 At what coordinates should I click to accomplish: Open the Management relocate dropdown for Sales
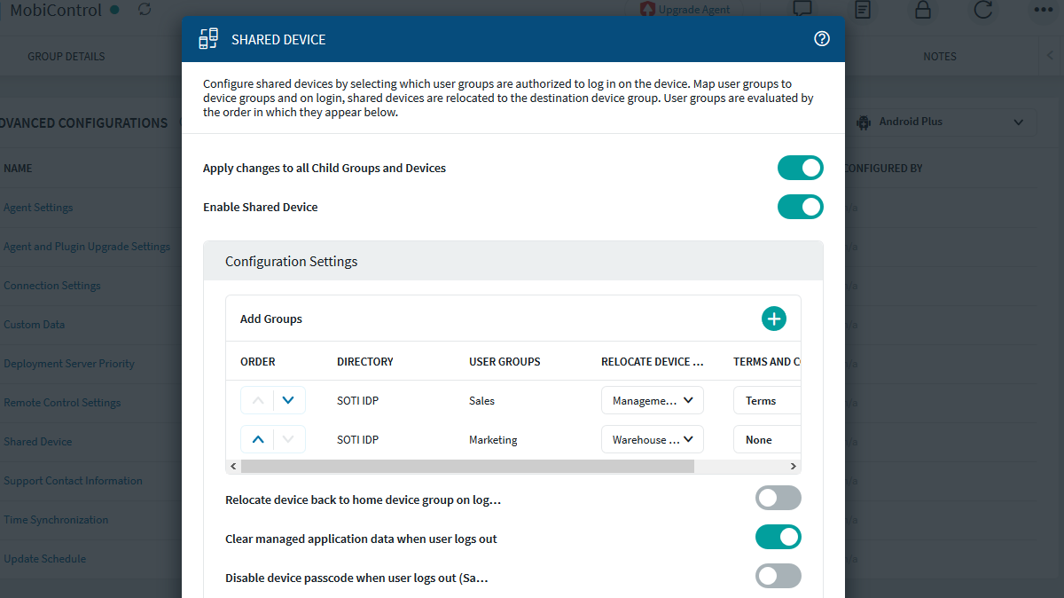(x=652, y=400)
